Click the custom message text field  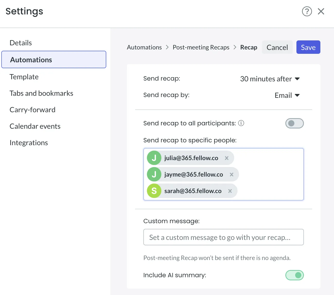223,237
